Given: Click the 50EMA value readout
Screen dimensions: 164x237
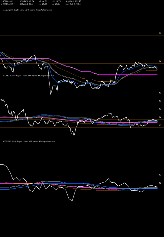Looking at the screenshot, I should [x=8, y=4].
